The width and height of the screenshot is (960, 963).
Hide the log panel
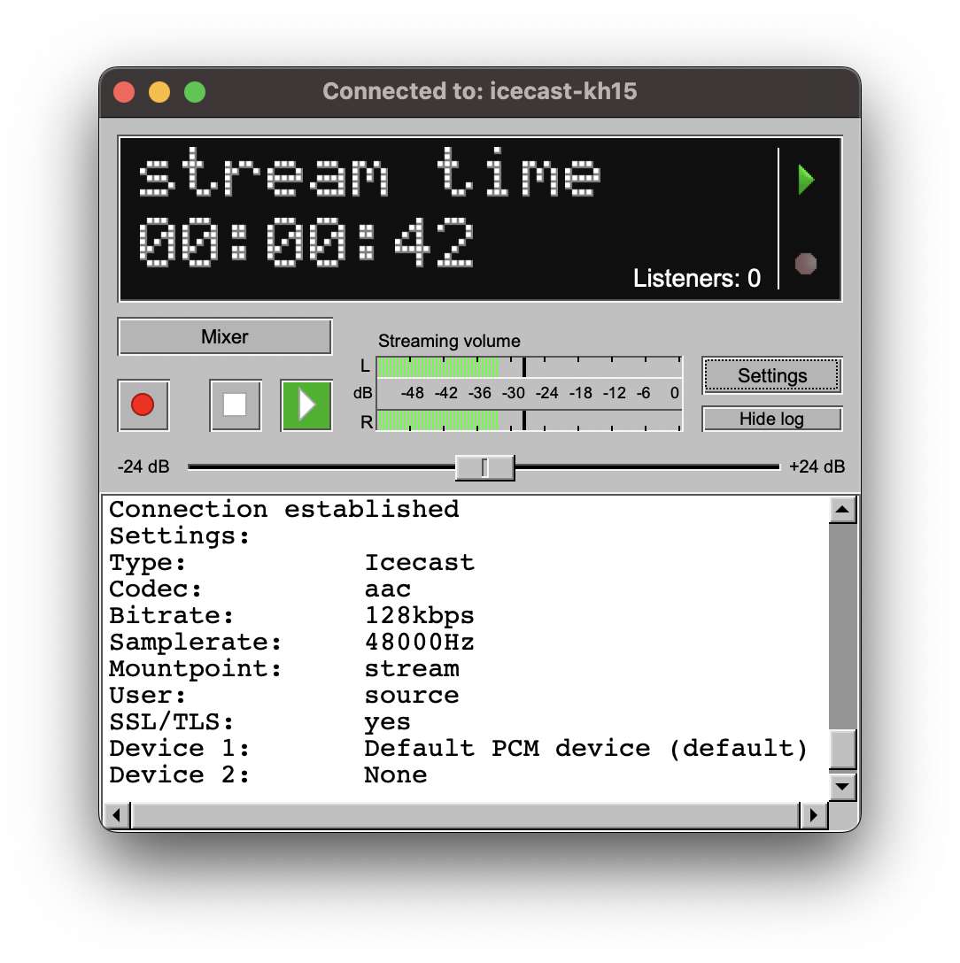tap(770, 418)
